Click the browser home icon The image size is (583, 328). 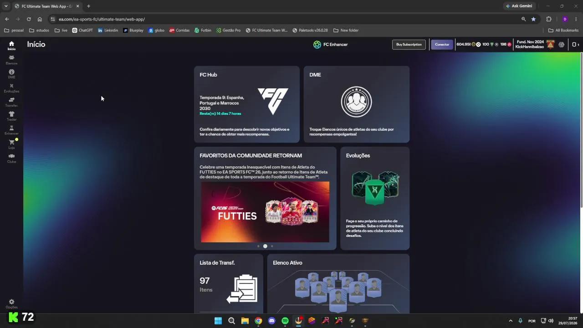point(40,19)
